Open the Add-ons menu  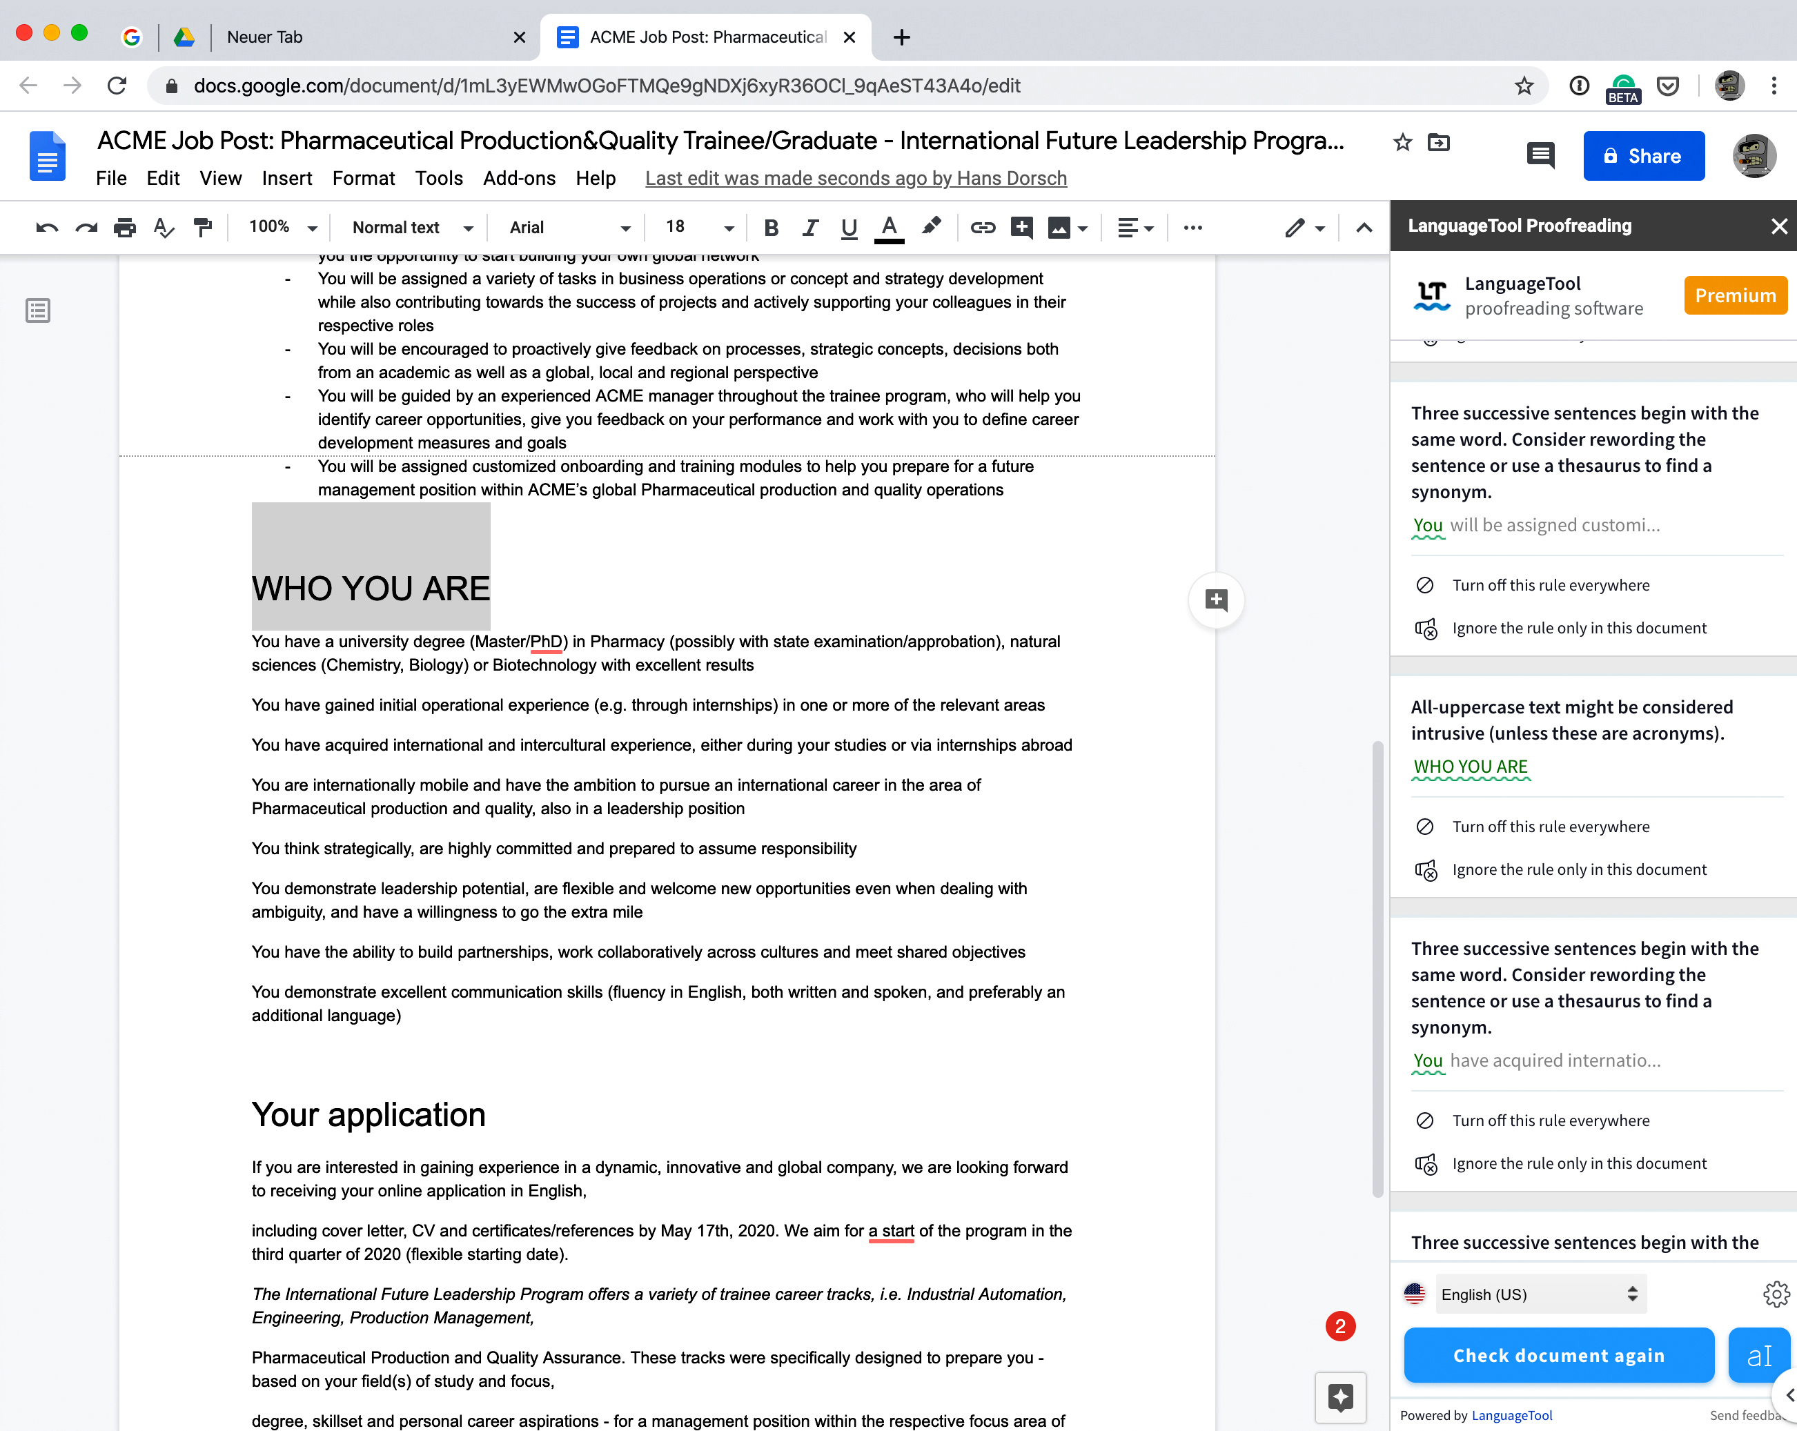coord(518,178)
